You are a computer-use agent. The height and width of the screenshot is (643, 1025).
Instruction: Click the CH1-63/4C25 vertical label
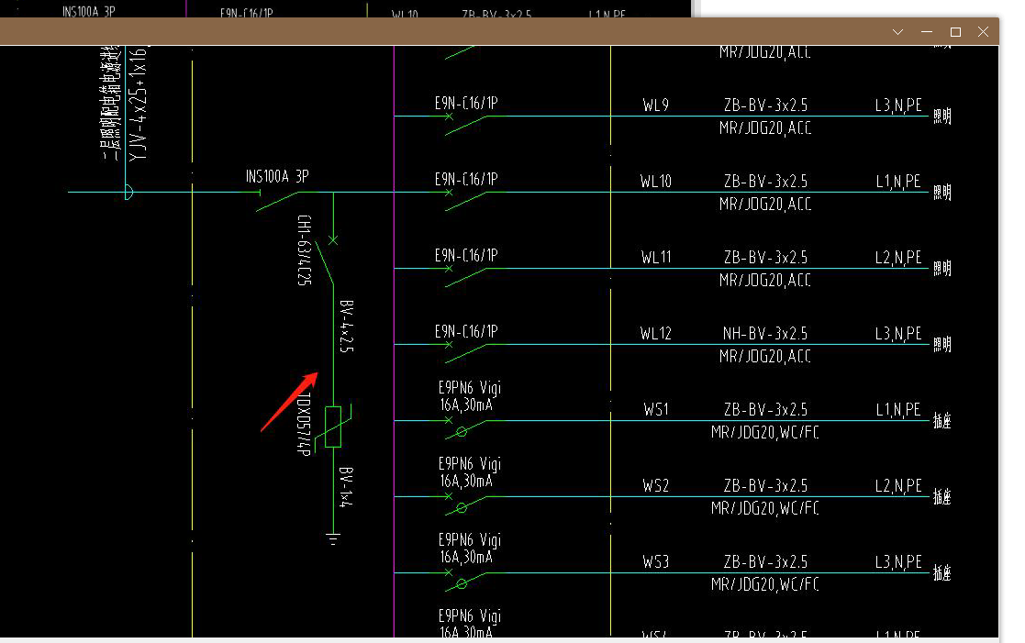point(305,250)
